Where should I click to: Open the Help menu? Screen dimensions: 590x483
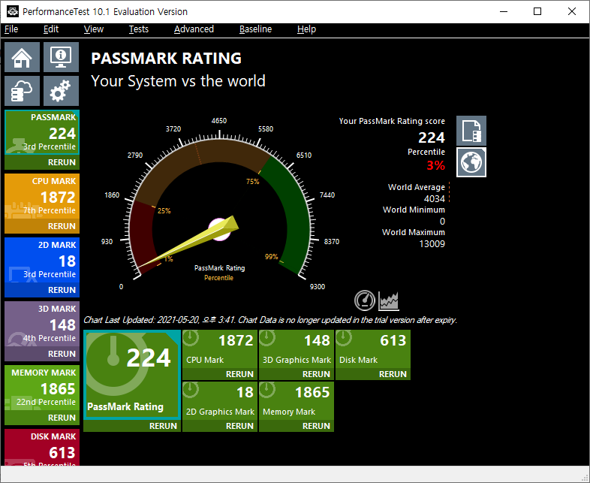click(306, 29)
